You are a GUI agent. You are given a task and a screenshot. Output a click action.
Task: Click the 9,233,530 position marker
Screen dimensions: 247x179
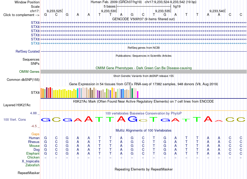pyautogui.click(x=108, y=11)
